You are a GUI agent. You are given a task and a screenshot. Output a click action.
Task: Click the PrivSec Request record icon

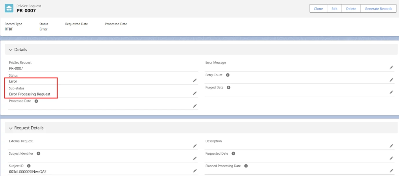(x=9, y=8)
